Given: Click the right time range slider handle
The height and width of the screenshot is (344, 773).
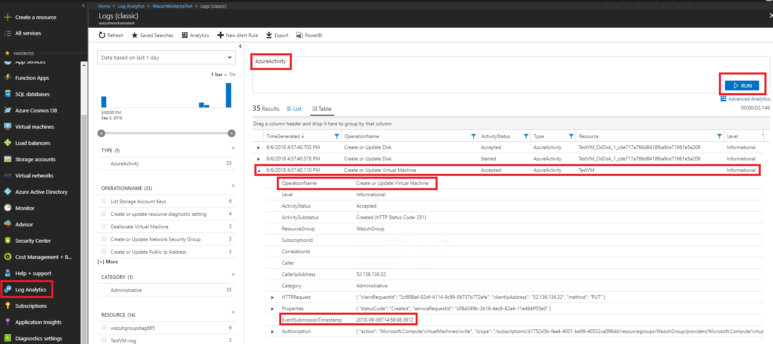Looking at the screenshot, I should (232, 133).
